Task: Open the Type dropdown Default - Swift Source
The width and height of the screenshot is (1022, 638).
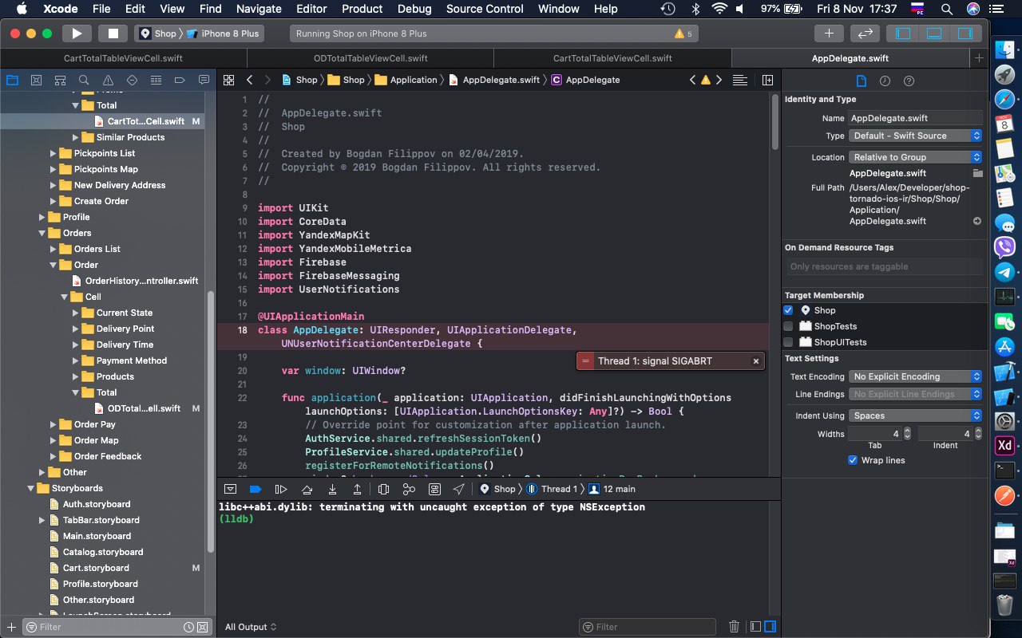Action: tap(915, 136)
